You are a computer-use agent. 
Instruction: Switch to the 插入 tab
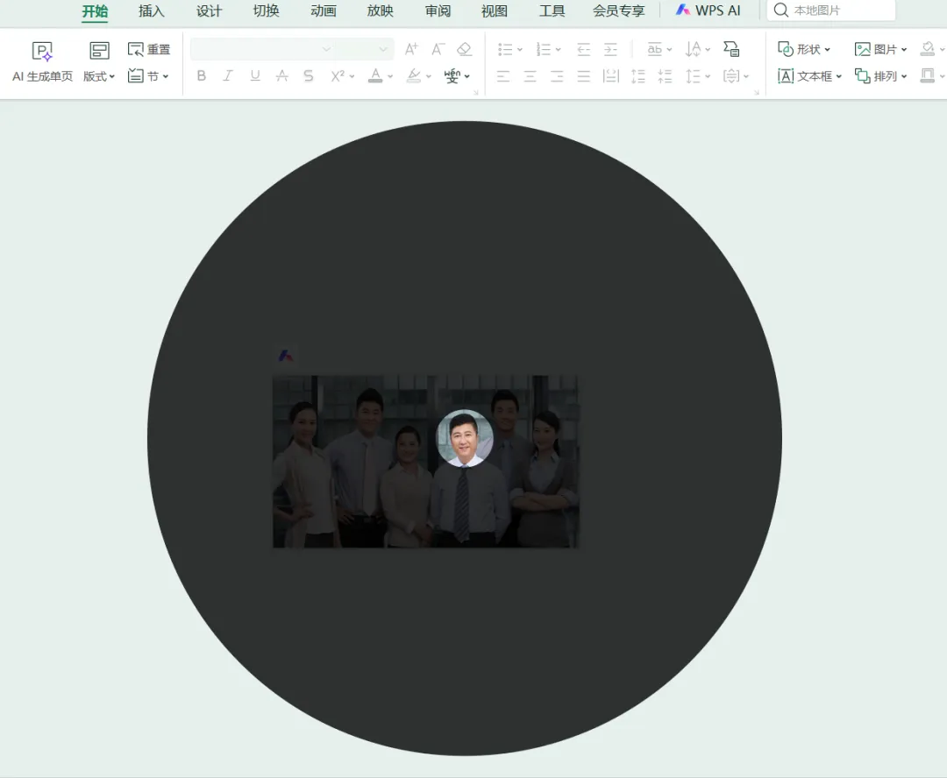[151, 11]
